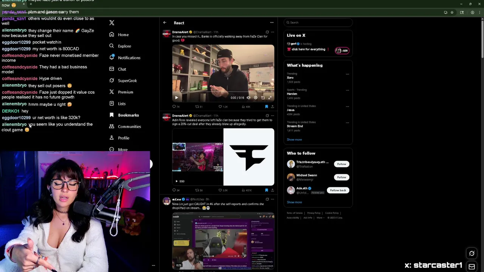This screenshot has width=484, height=272.
Task: Open options for the Jesus trend
Action: click(347, 107)
